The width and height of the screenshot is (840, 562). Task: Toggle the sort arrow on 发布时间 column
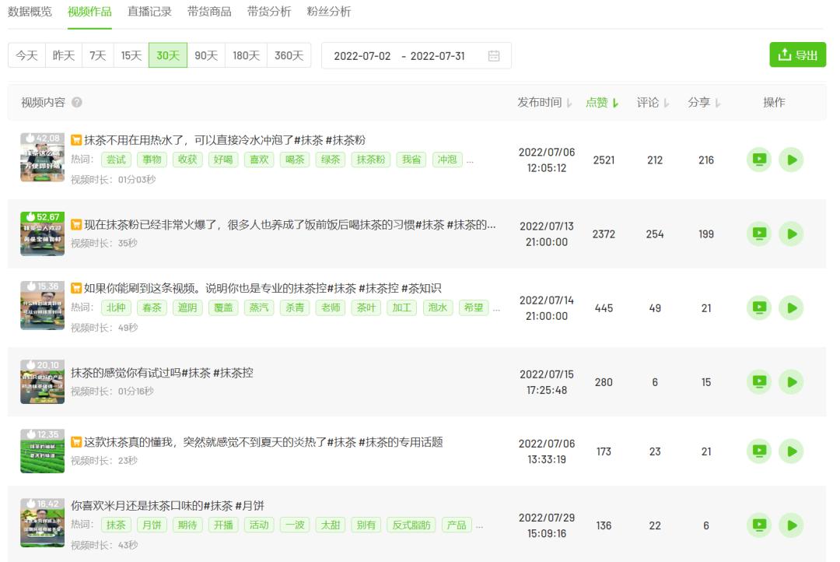pos(567,102)
